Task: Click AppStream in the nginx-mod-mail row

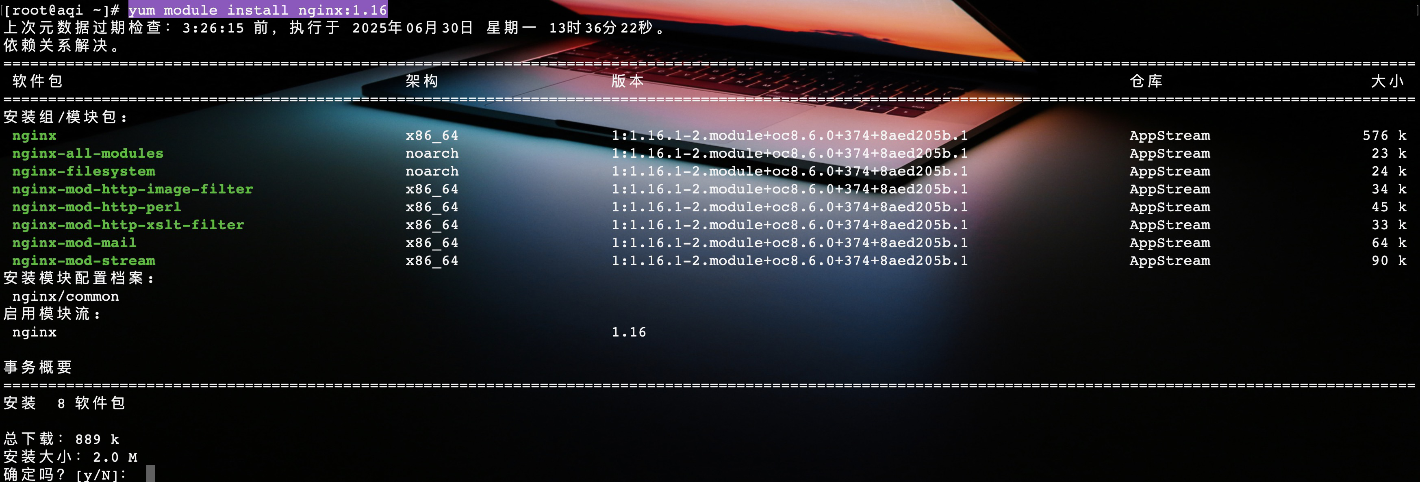Action: click(1170, 243)
